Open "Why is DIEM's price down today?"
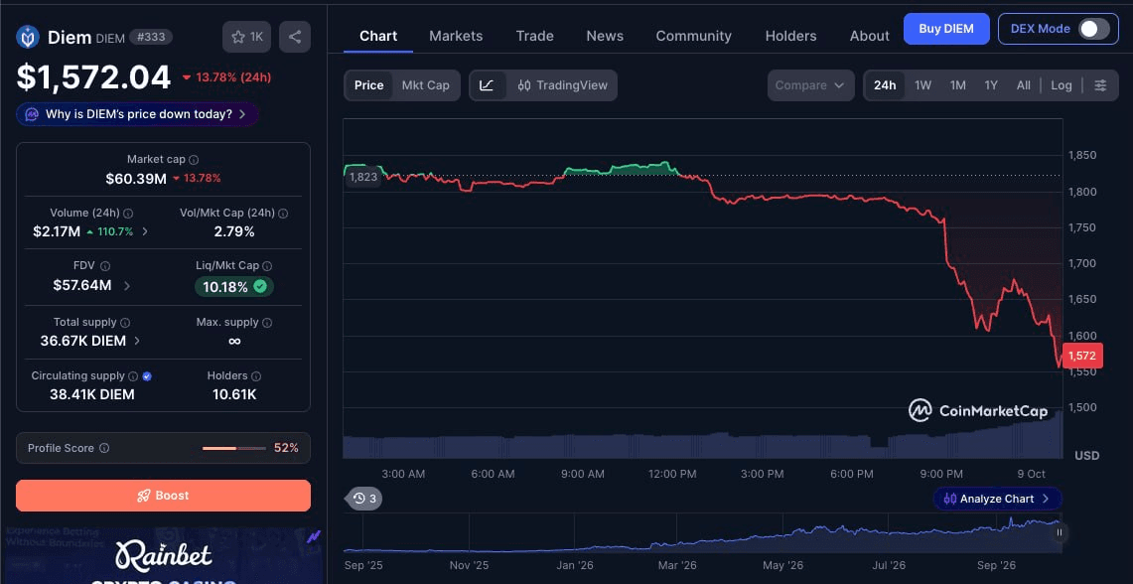This screenshot has height=584, width=1133. point(137,114)
